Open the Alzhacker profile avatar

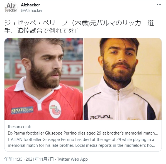(x=11, y=8)
